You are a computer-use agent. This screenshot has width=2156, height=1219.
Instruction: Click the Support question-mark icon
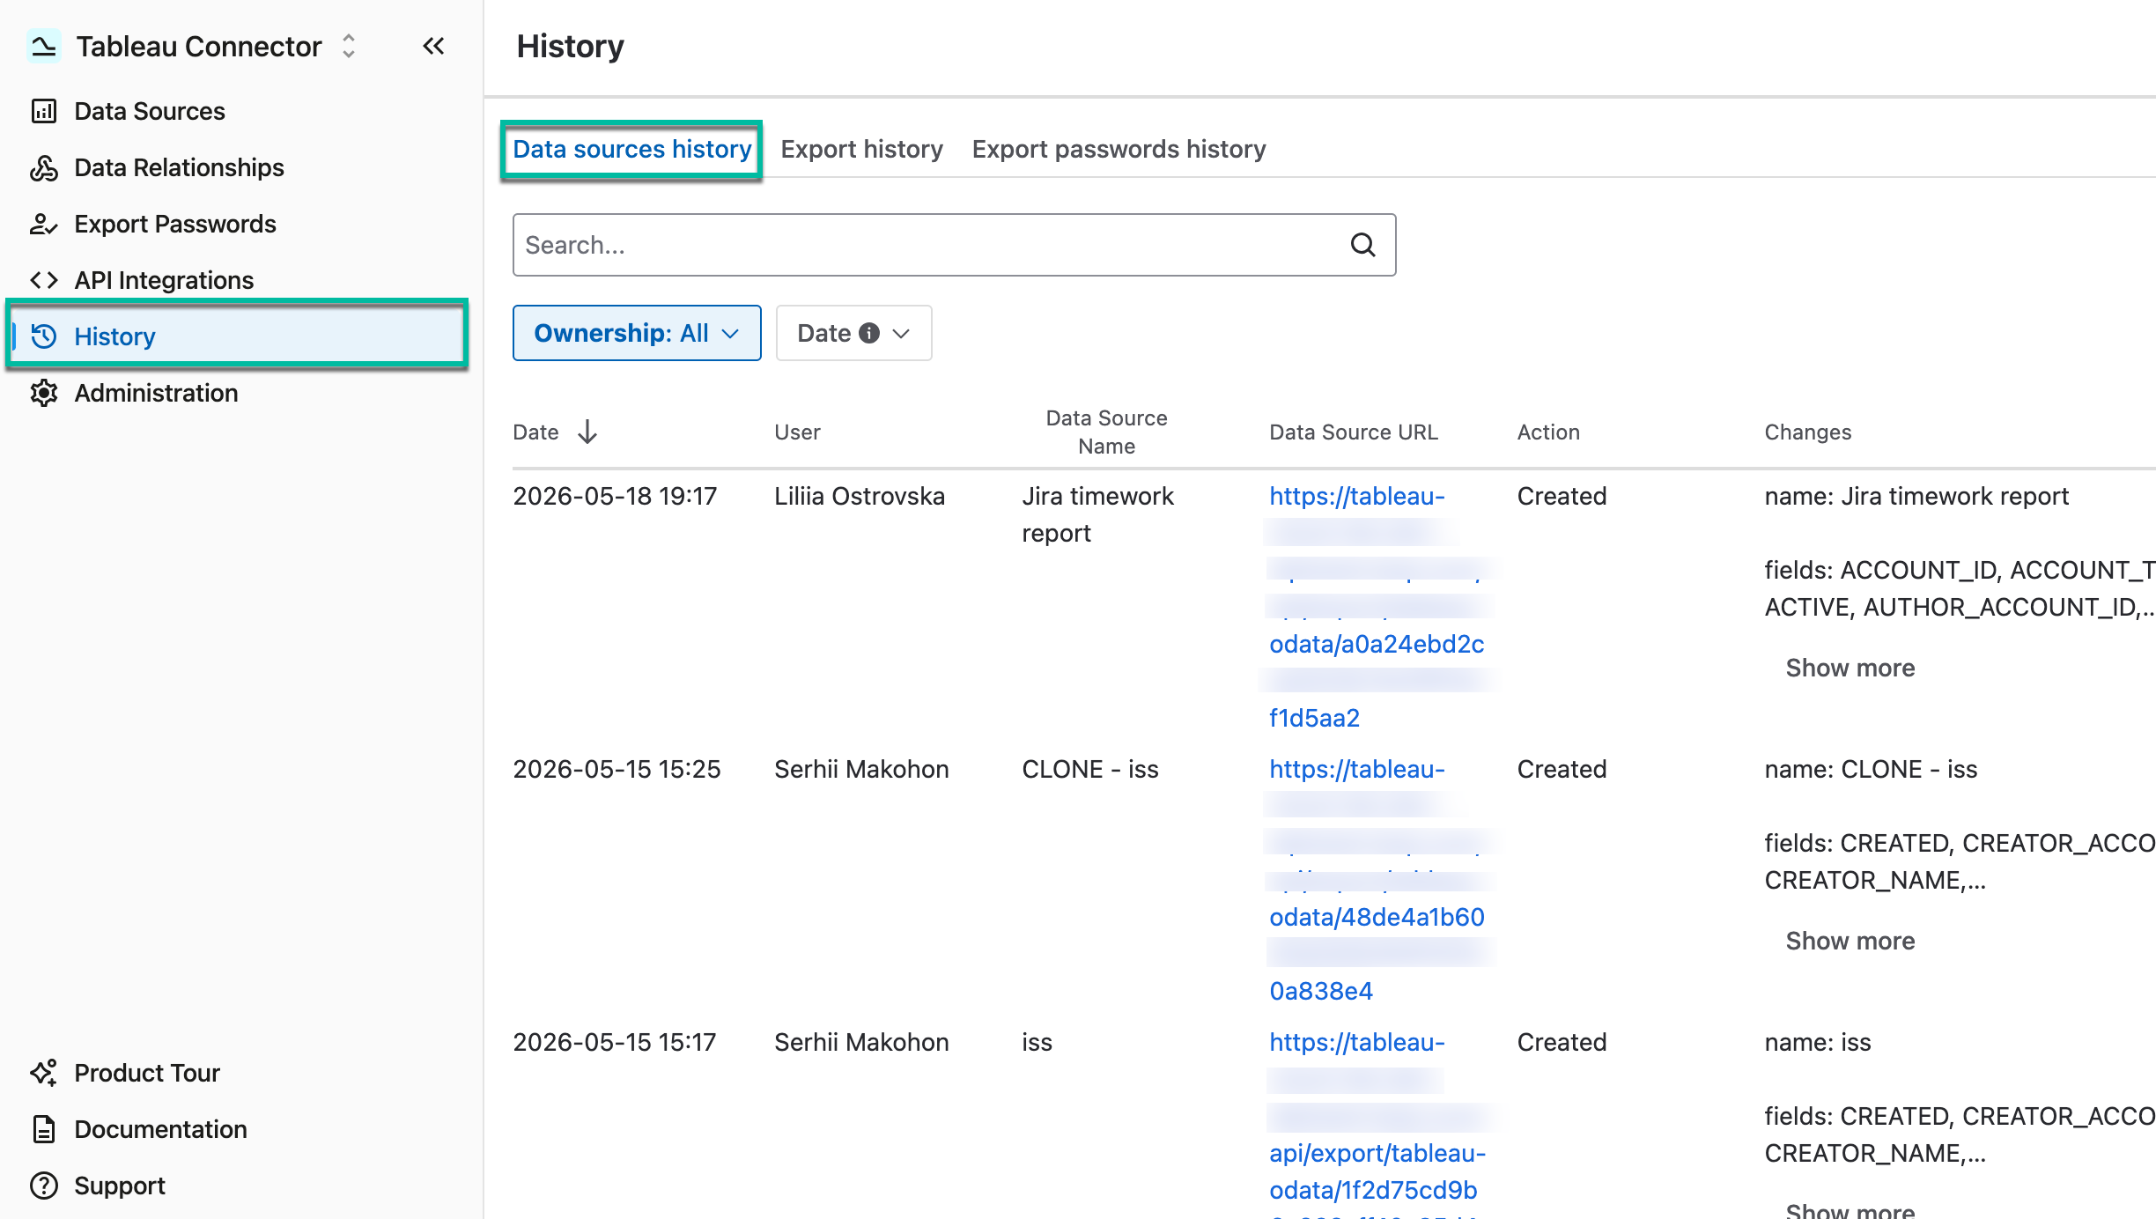click(44, 1186)
